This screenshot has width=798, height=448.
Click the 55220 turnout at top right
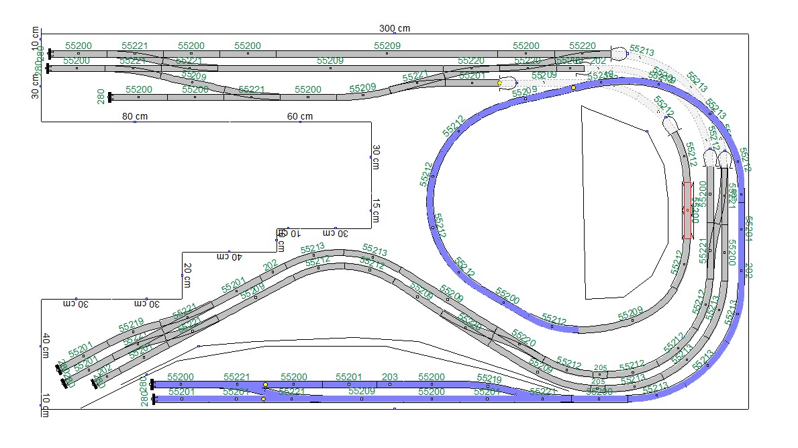[x=582, y=51]
